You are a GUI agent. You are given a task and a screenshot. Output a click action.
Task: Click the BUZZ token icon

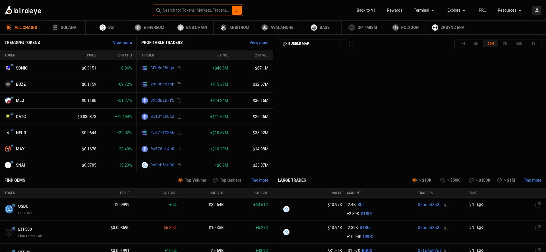coord(8,84)
